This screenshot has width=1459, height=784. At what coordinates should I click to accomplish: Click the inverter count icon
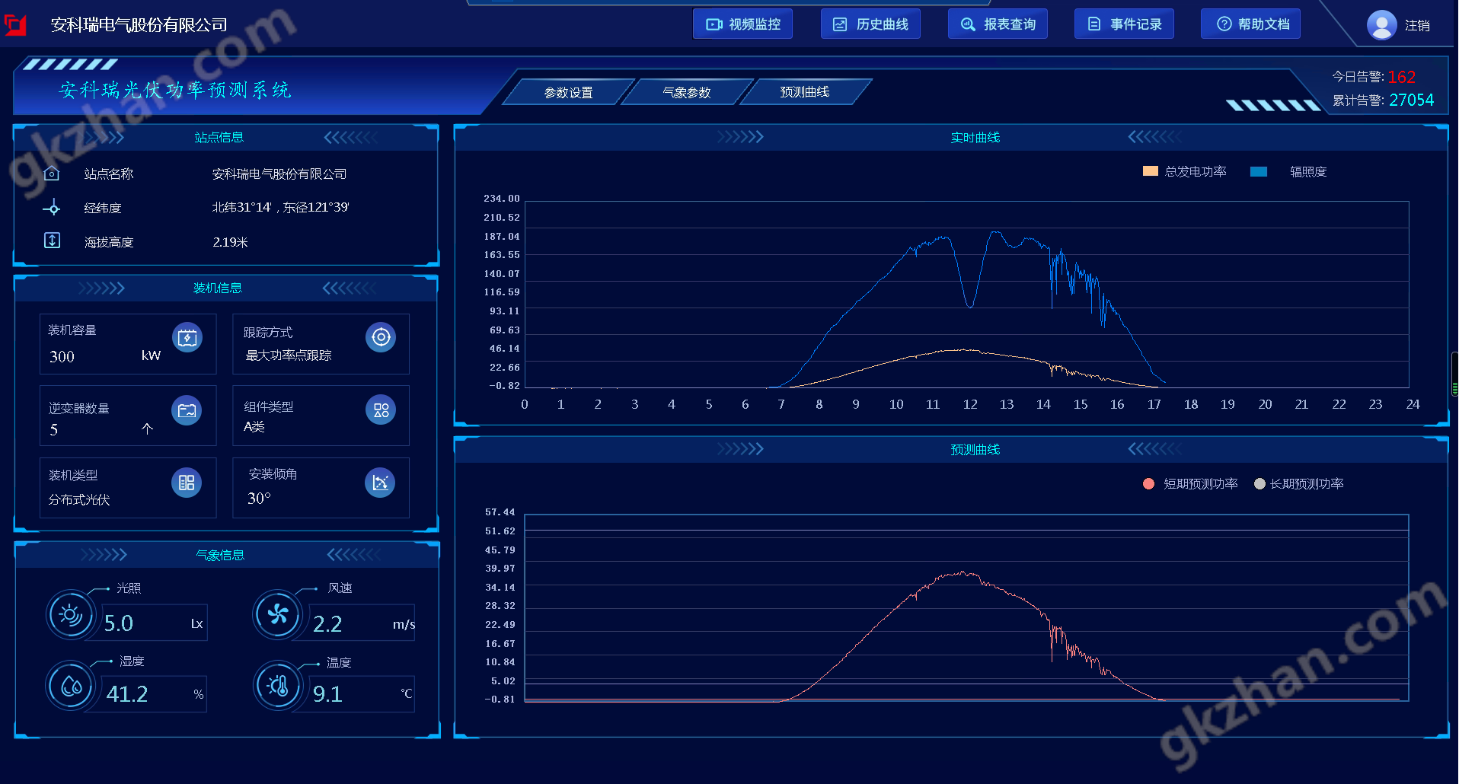pyautogui.click(x=187, y=411)
